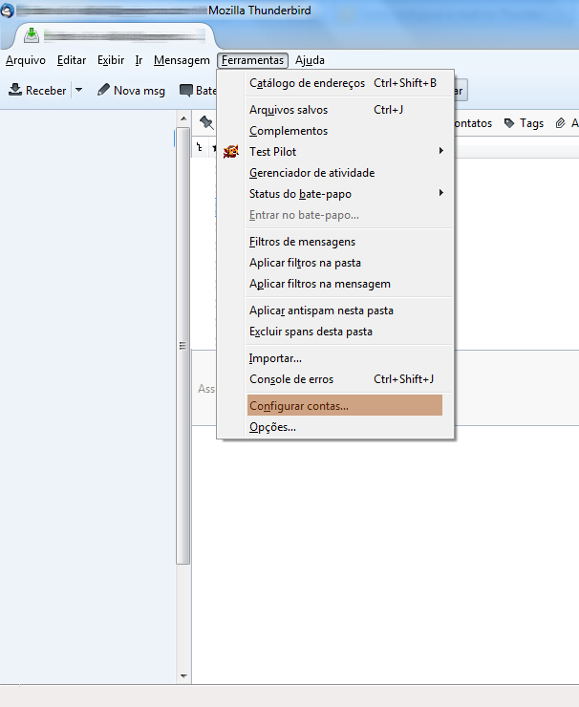Viewport: 579px width, 707px height.
Task: Click the Console de erros entry
Action: click(x=291, y=379)
